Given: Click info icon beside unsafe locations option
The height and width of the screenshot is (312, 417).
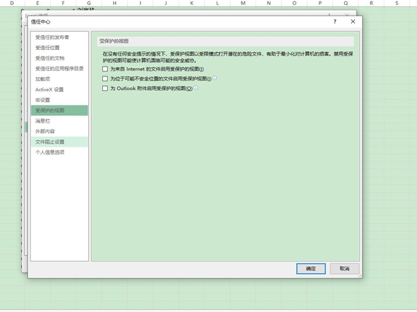Looking at the screenshot, I should 214,78.
